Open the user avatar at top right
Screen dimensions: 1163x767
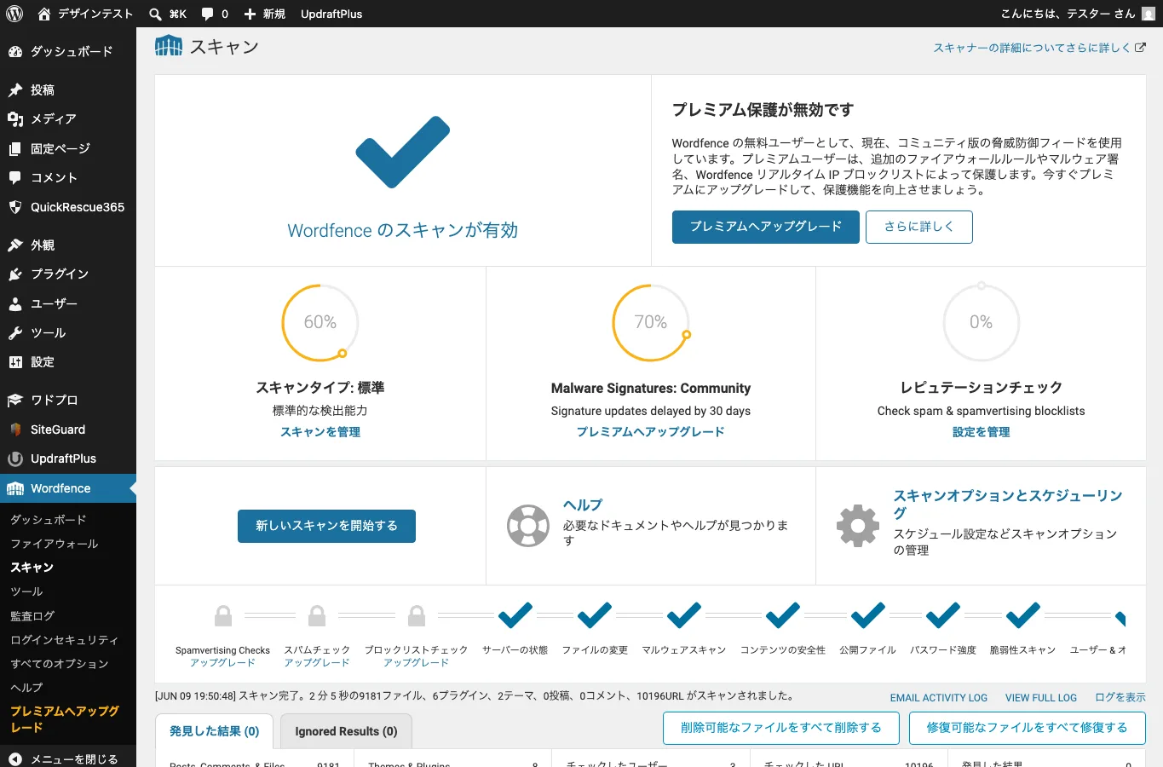click(x=1149, y=14)
